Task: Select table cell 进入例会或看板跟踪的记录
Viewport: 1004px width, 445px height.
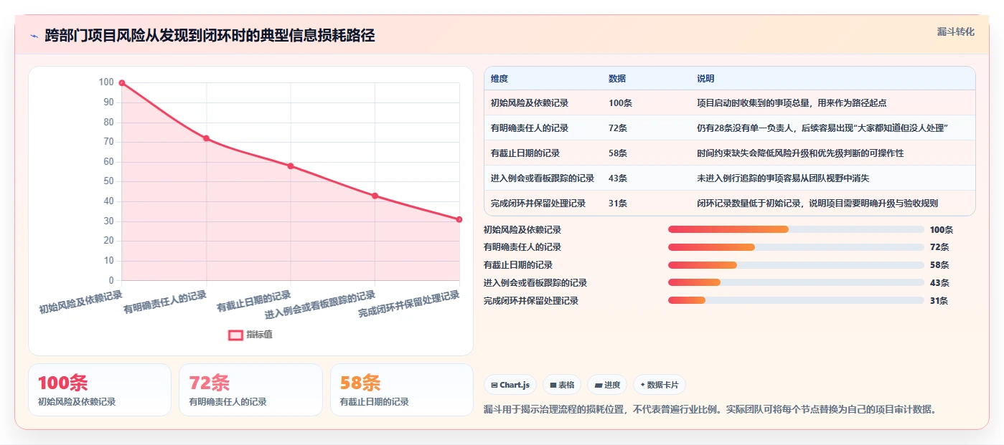Action: [543, 178]
